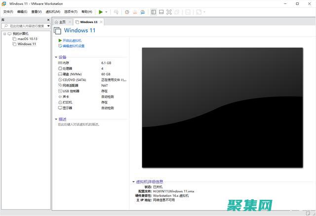Click the config path H:\WIN11\Windows 11.vmx
Screen dimensions: 316x216
point(173,191)
